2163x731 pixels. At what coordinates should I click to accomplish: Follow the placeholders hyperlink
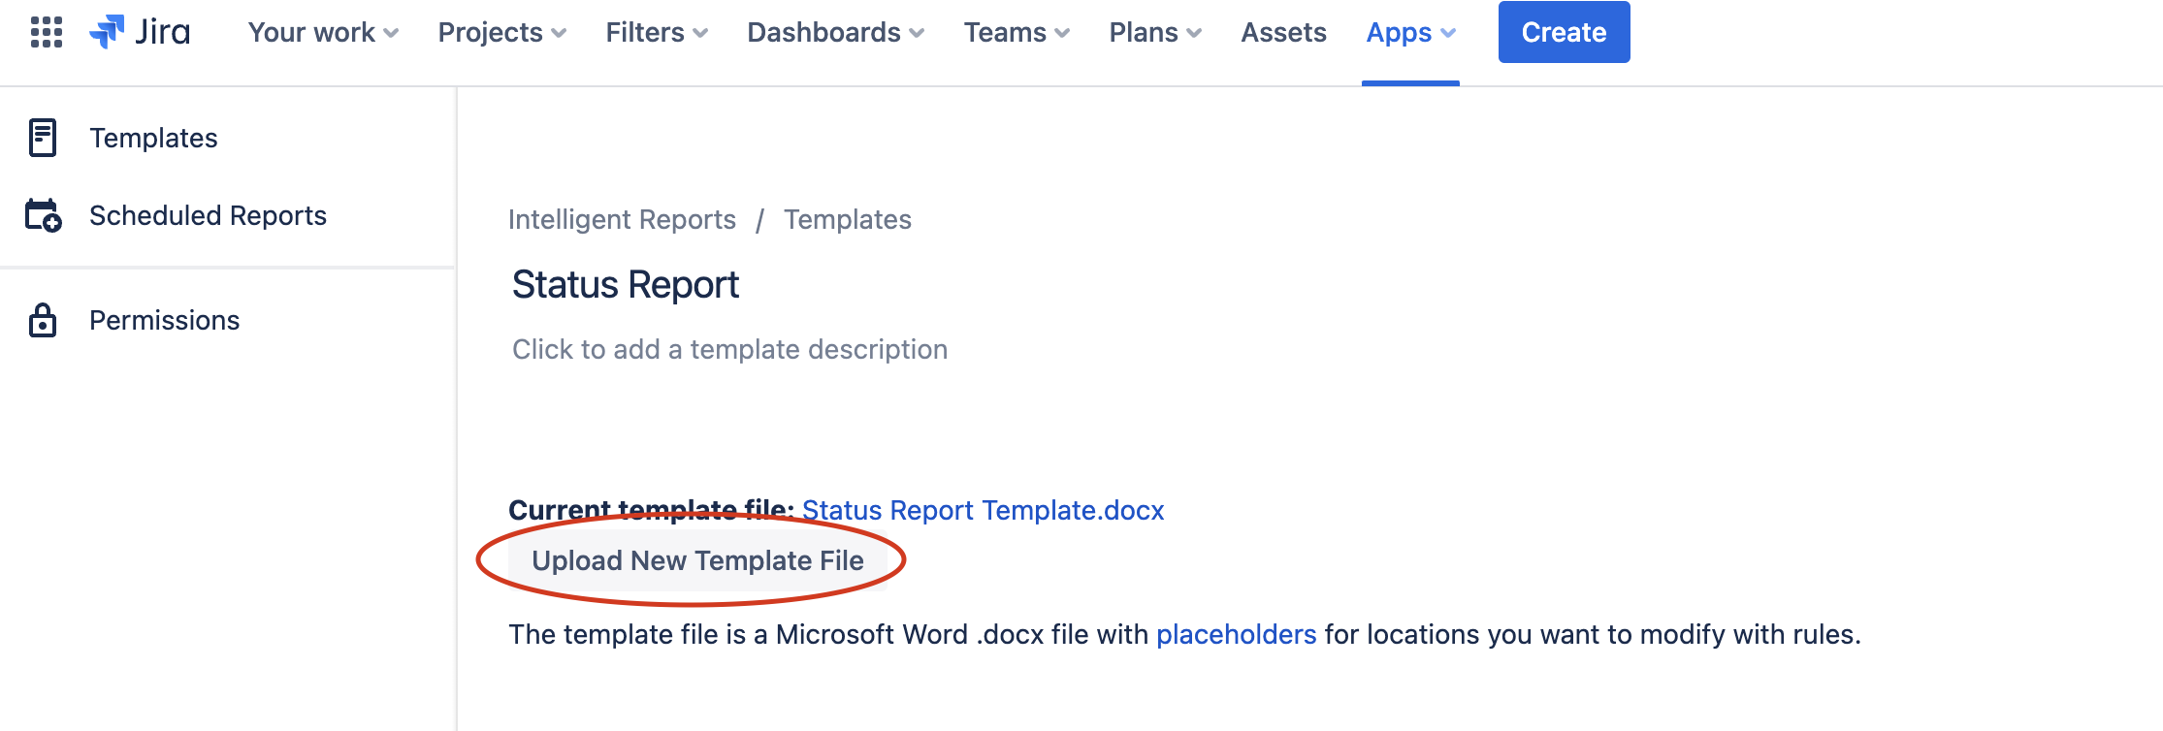1236,635
